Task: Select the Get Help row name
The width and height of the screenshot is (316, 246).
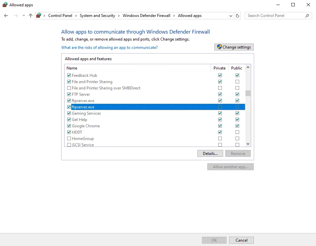Action: click(79, 119)
